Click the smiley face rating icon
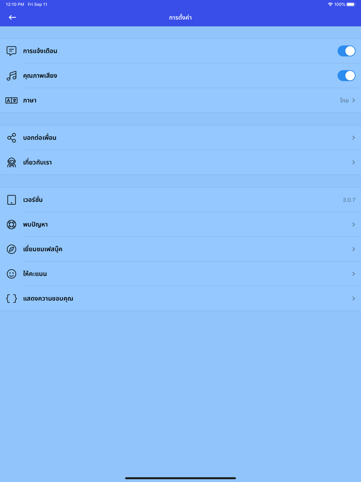This screenshot has width=361, height=482. point(11,274)
